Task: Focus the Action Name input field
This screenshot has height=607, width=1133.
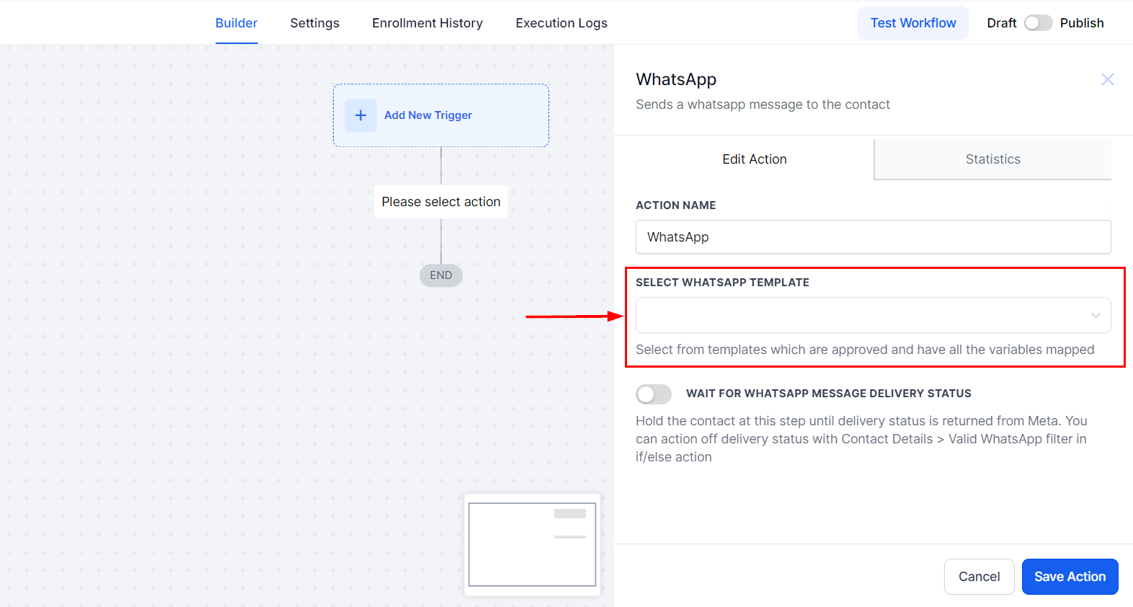Action: click(872, 237)
